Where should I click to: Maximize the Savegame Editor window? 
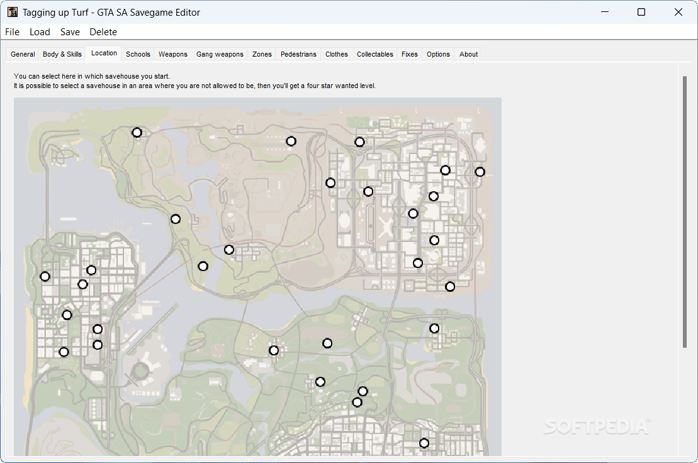[x=641, y=12]
